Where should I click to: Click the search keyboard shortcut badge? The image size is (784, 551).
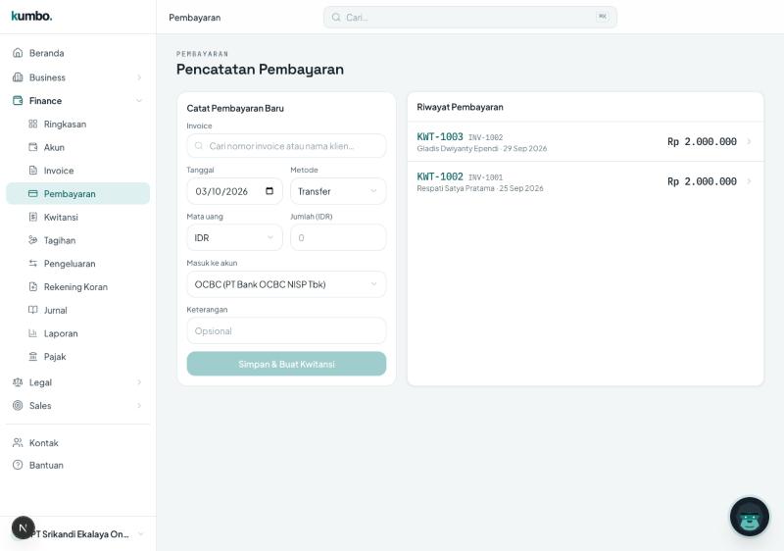tap(602, 17)
